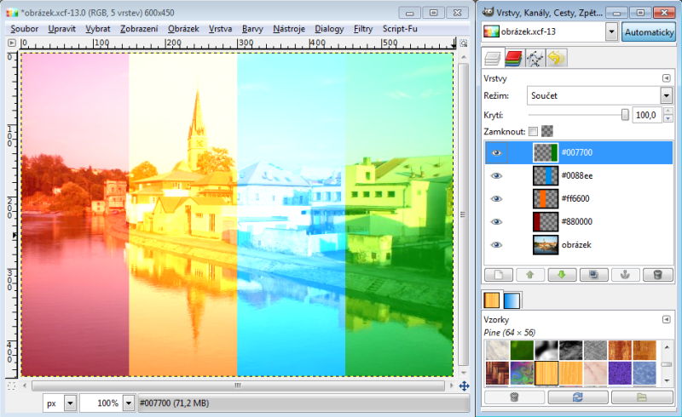Select the #ff6600 layer name
The height and width of the screenshot is (417, 682).
click(575, 199)
